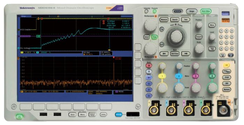Tap the Menu Off button
The width and height of the screenshot is (244, 125).
[138, 106]
